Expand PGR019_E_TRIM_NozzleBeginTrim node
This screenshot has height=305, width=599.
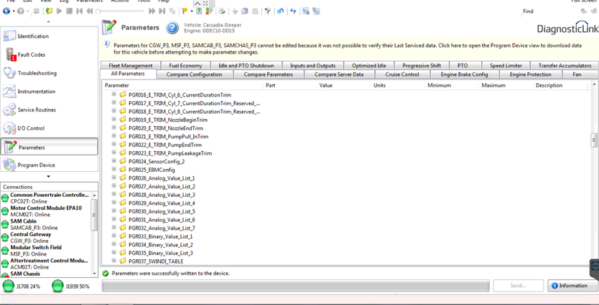point(114,120)
